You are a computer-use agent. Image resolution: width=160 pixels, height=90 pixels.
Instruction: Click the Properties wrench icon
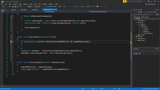(139, 53)
